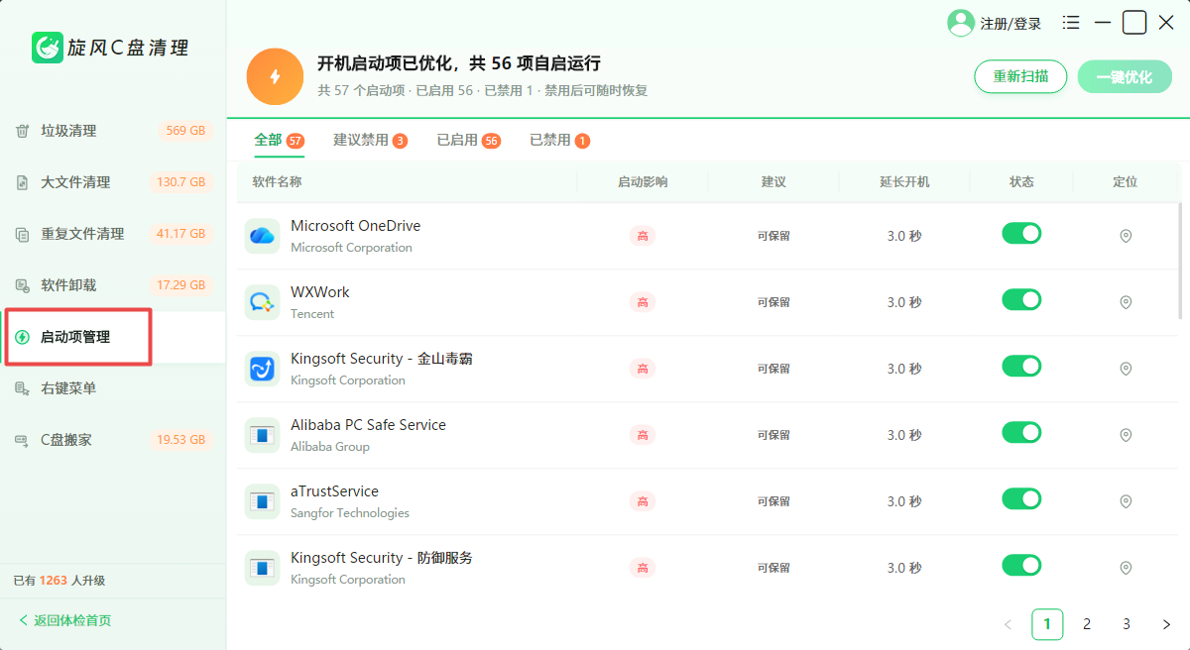Open the 已启用 tab
Viewport: 1190px width, 650px height.
tap(468, 141)
